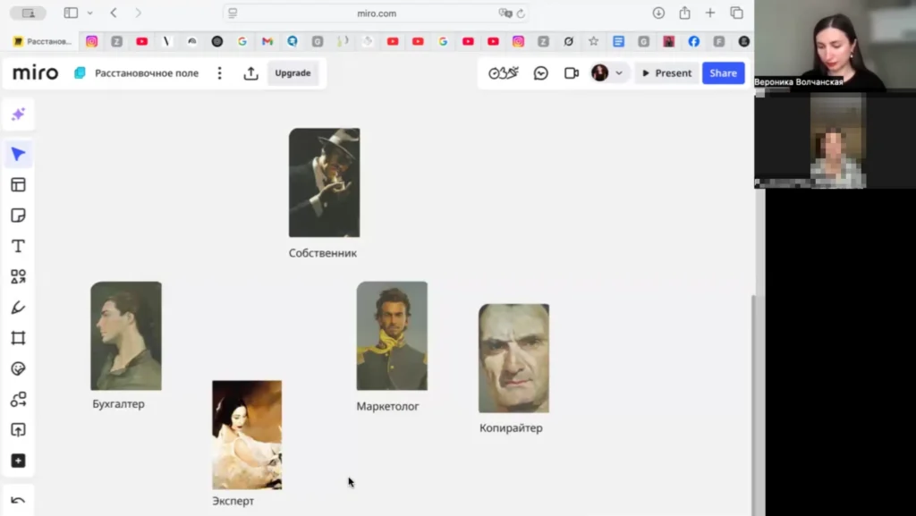Open Google Docs bookmark in favorites bar

619,41
